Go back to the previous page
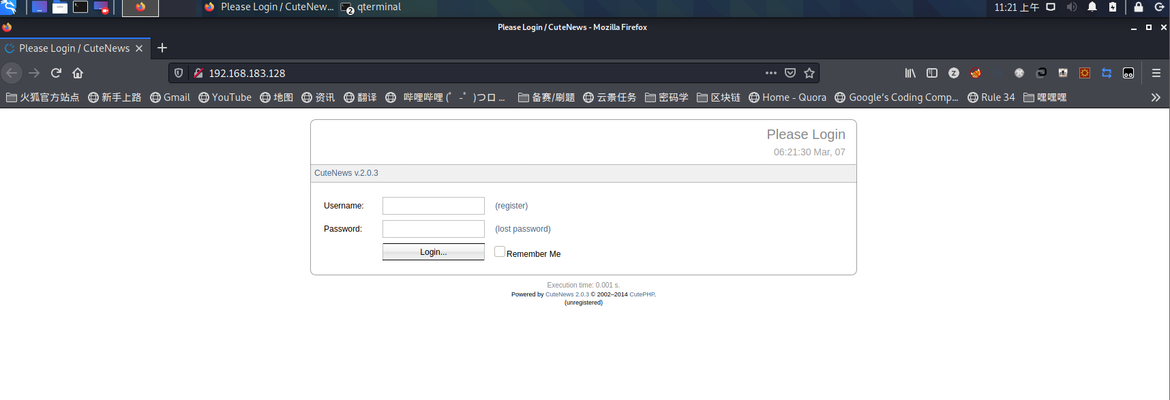 click(12, 73)
